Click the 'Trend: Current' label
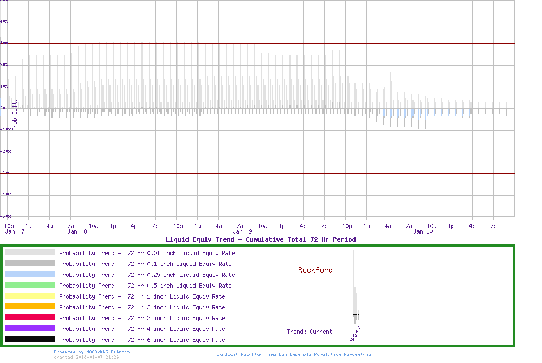The width and height of the screenshot is (542, 363). [313, 332]
